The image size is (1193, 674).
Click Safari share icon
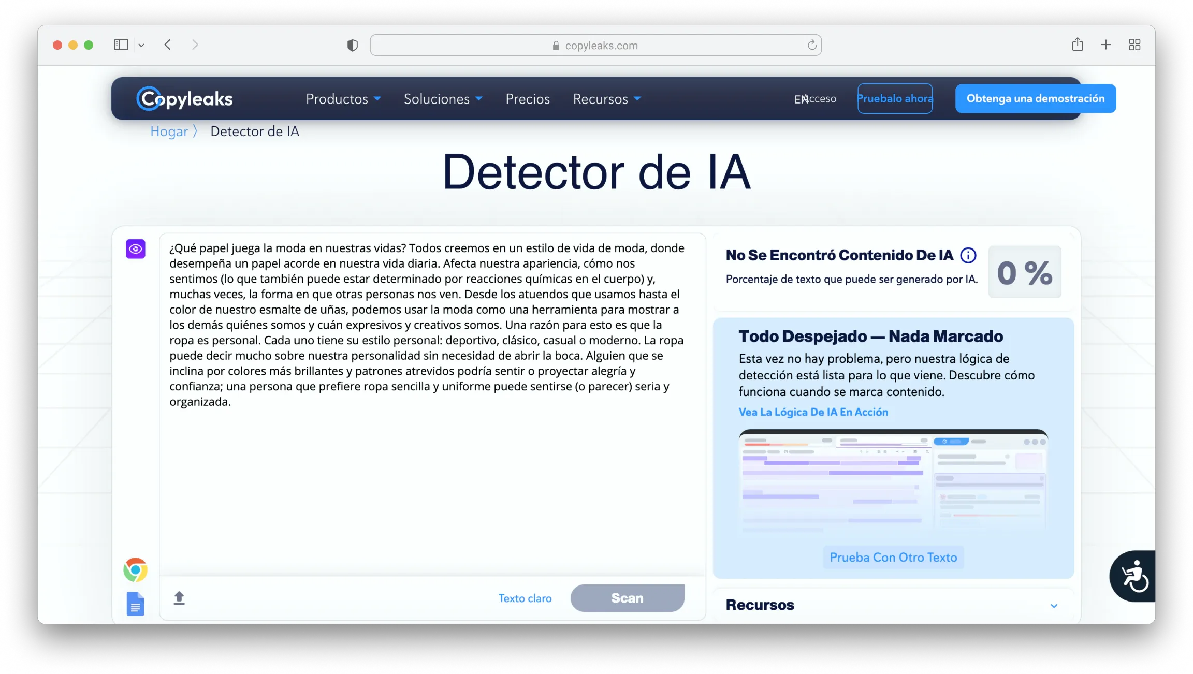pos(1077,45)
